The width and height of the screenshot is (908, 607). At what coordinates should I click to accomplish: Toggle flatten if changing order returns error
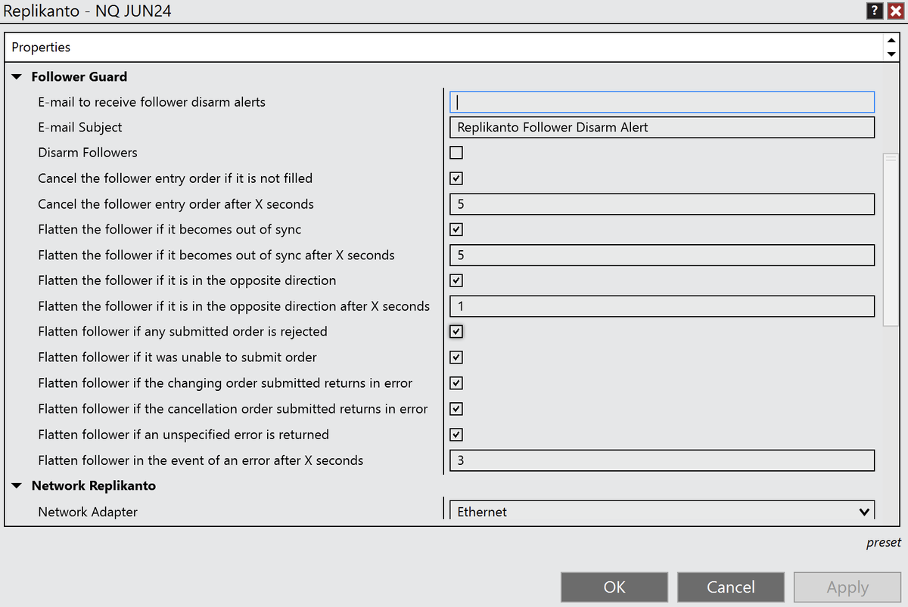click(456, 382)
